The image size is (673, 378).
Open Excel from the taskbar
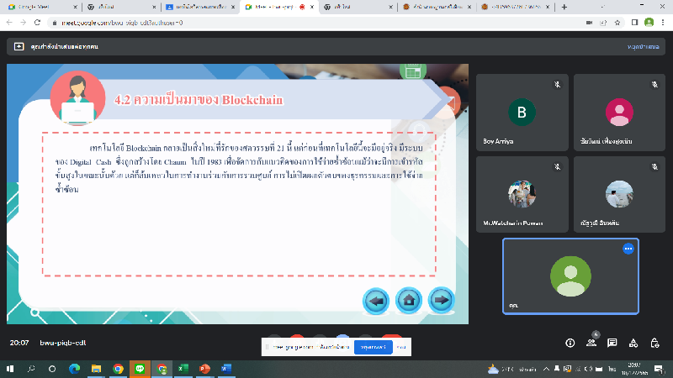(x=182, y=369)
